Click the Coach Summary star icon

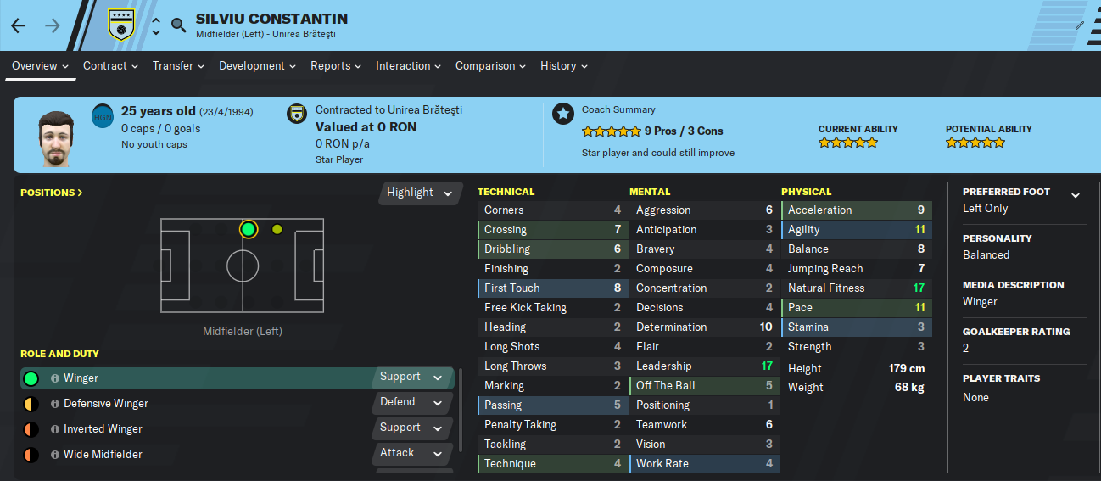click(563, 114)
